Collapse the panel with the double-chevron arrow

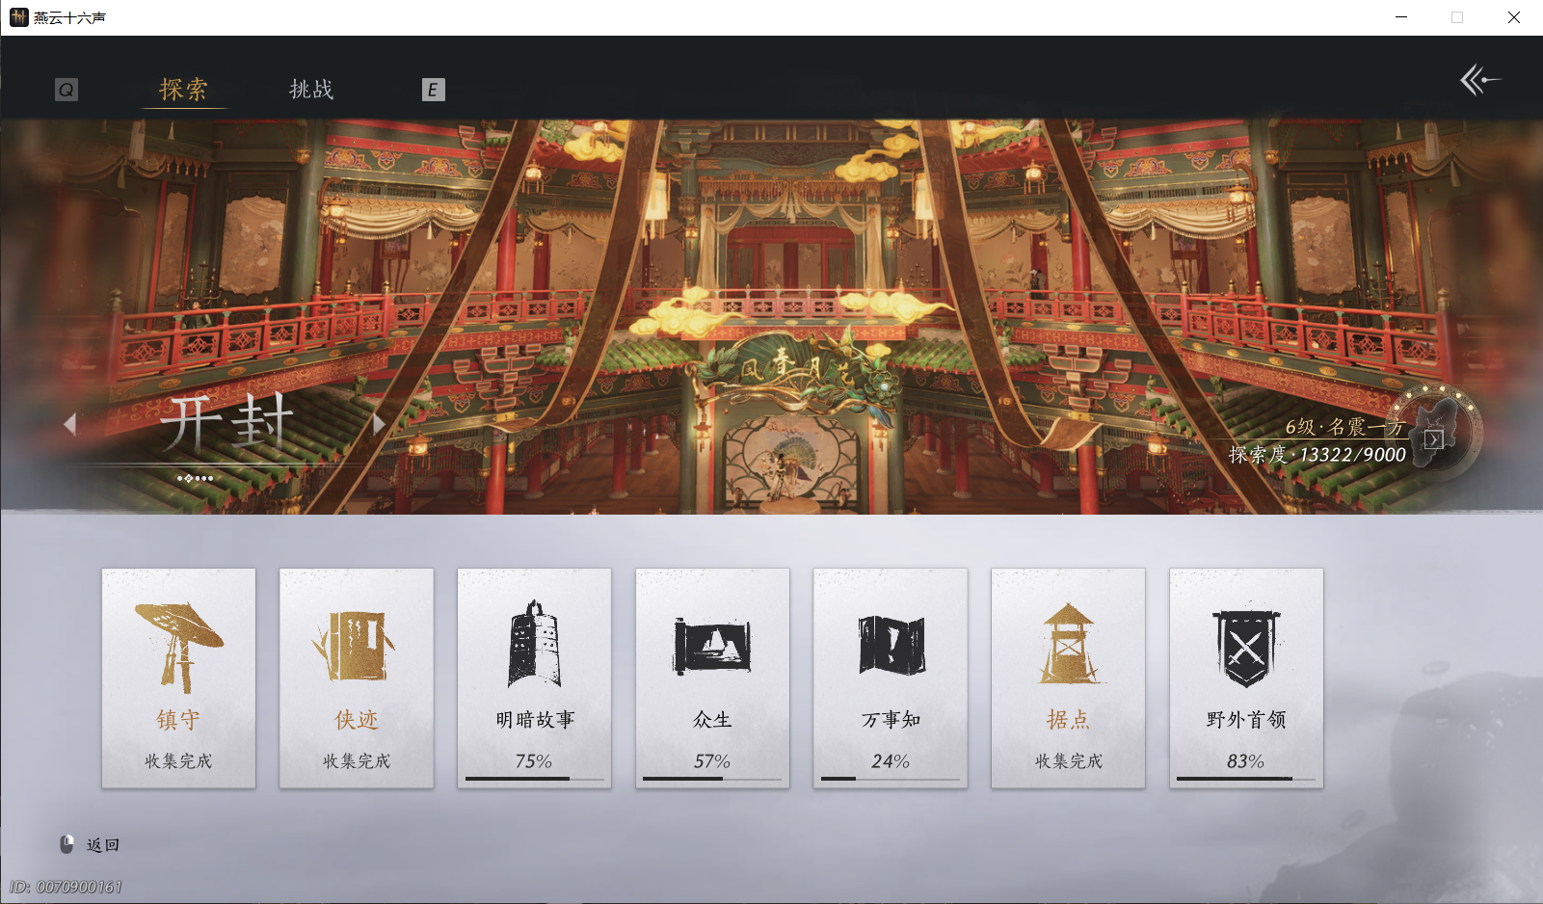(1479, 82)
